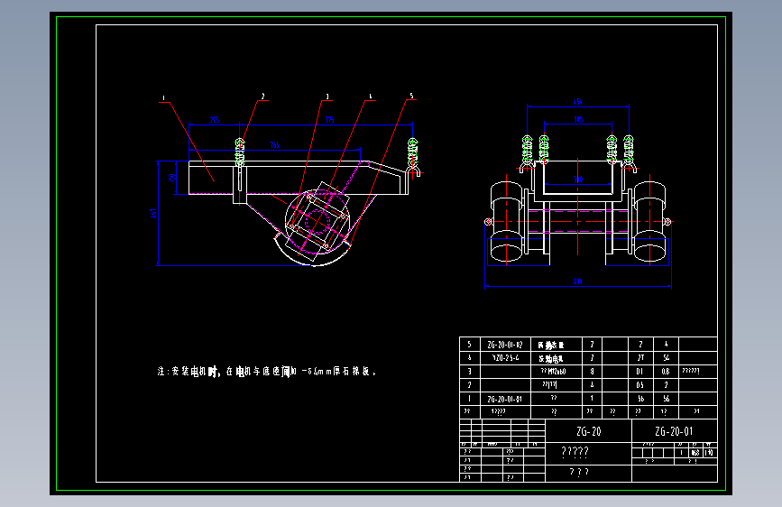Click balloon callout number 4
Viewport: 782px width, 507px height.
[370, 96]
